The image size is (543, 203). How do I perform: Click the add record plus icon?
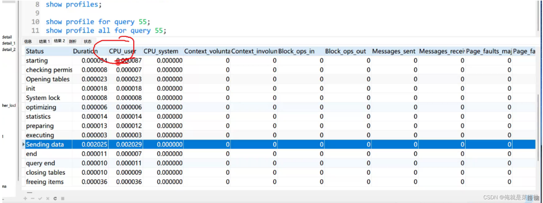[x=25, y=198]
